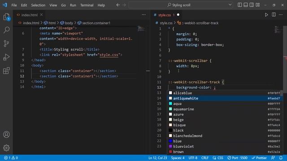This screenshot has height=161, width=287.
Task: Show errors and warnings in status bar
Action: coord(11,158)
